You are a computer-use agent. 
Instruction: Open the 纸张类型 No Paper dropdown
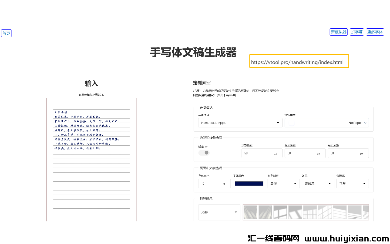[326, 123]
